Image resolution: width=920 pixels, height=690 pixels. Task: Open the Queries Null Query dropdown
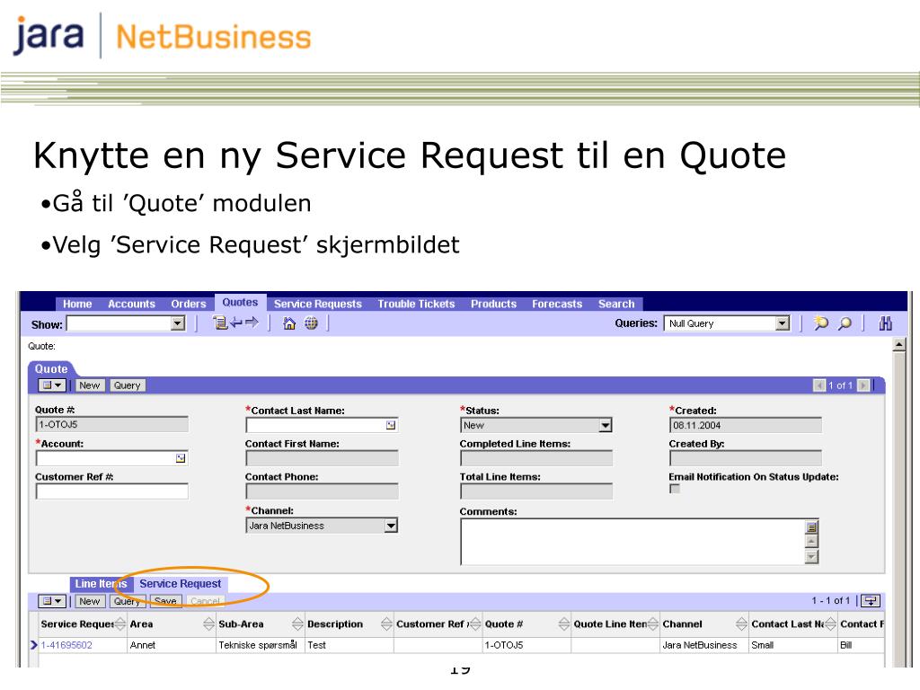click(783, 323)
